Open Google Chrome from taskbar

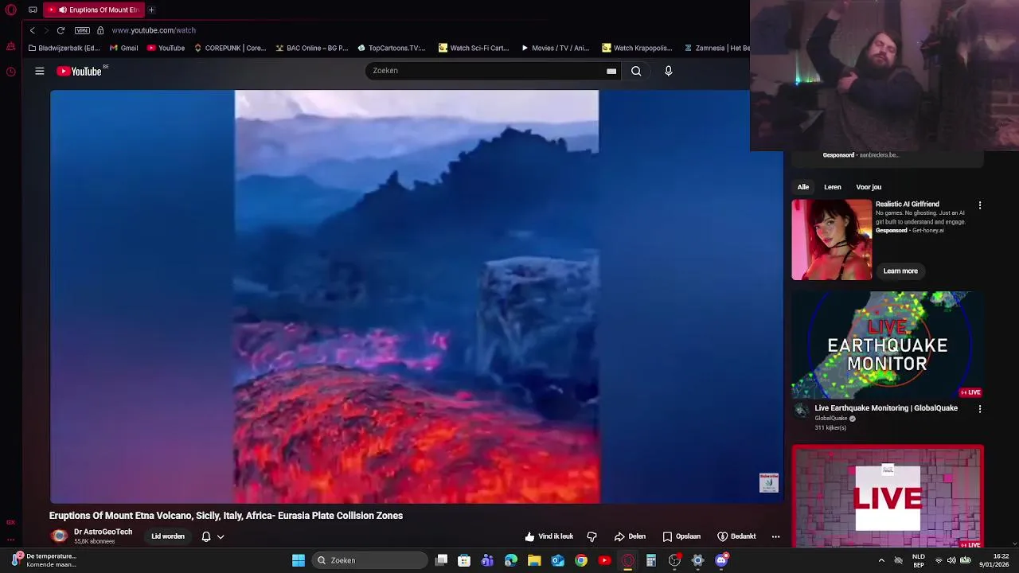581,560
